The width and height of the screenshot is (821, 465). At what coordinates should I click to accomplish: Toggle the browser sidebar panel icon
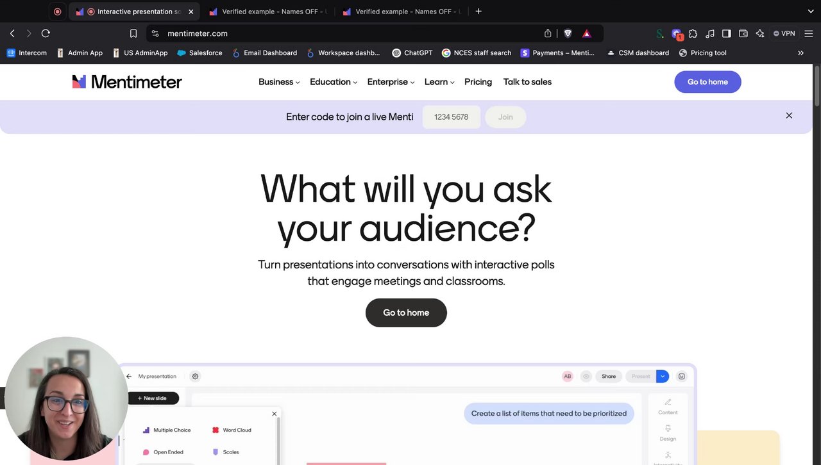(x=726, y=33)
